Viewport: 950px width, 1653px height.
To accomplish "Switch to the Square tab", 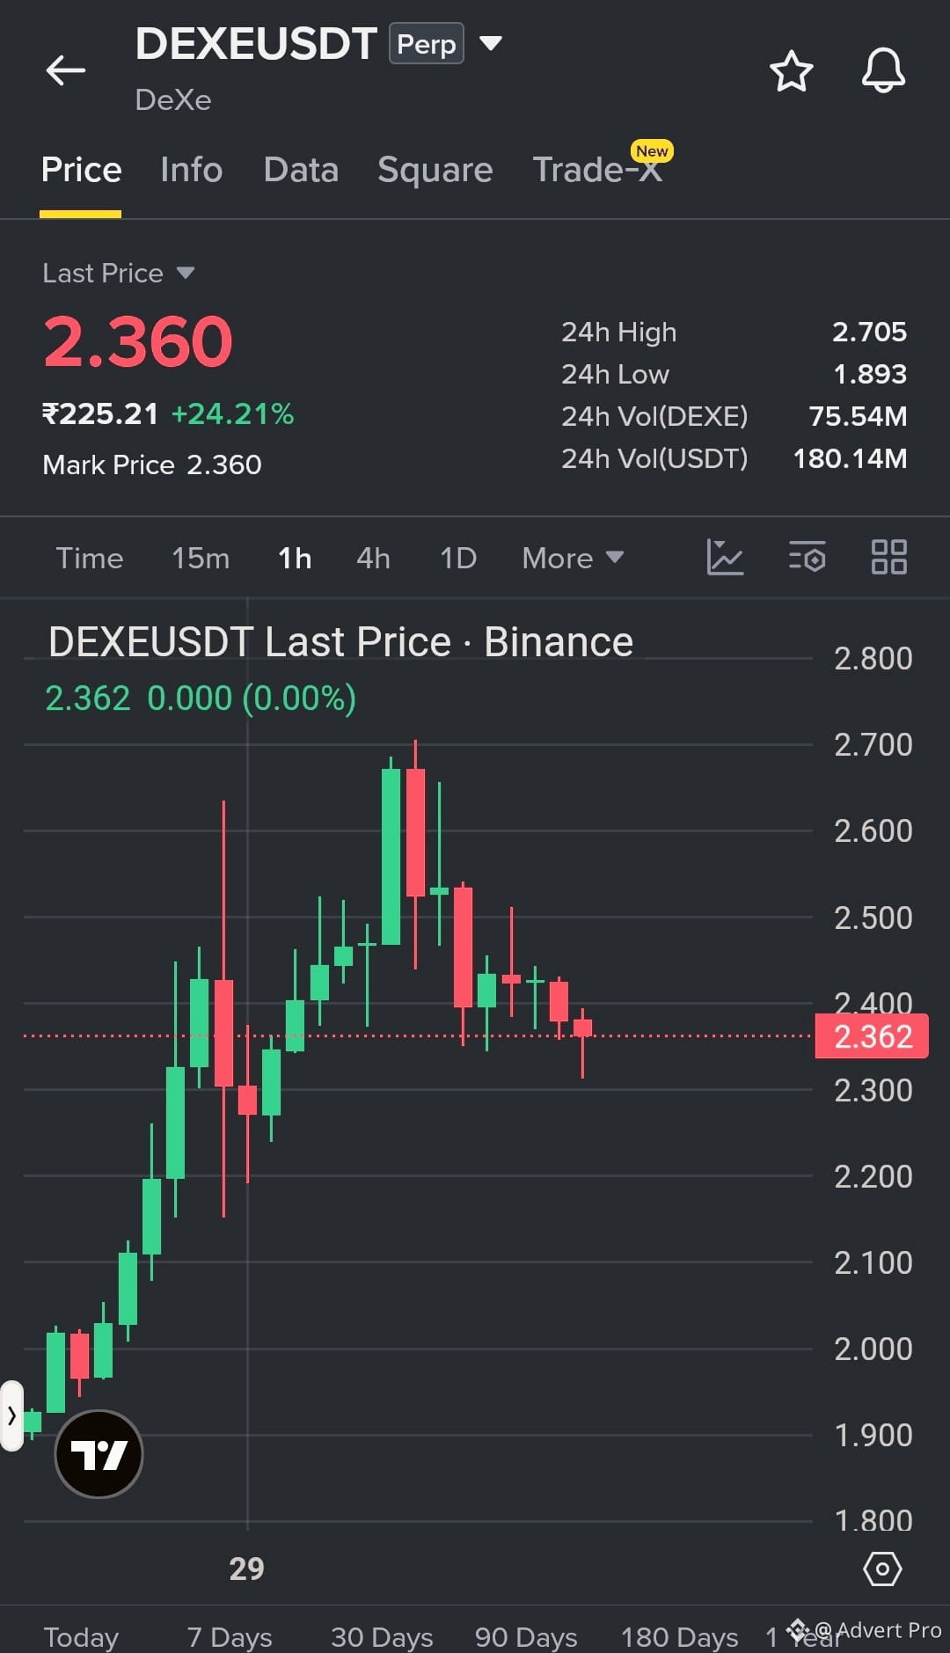I will (x=435, y=170).
